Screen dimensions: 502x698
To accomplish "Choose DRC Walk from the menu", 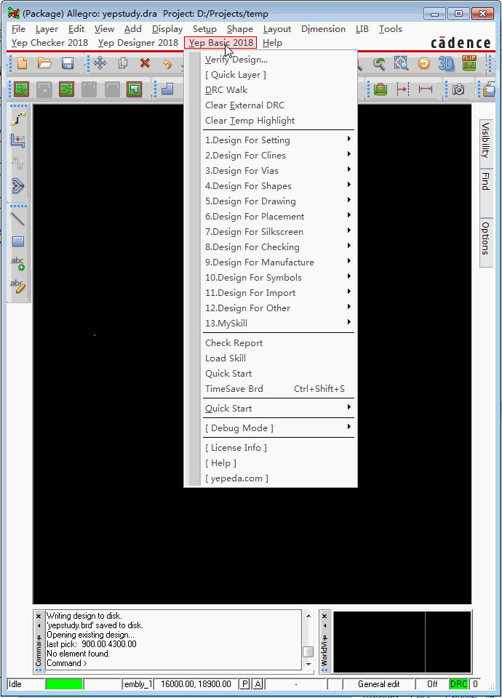I will [x=279, y=90].
